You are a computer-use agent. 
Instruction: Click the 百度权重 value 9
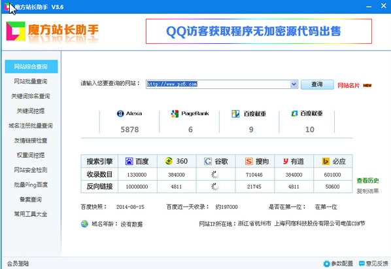[251, 130]
